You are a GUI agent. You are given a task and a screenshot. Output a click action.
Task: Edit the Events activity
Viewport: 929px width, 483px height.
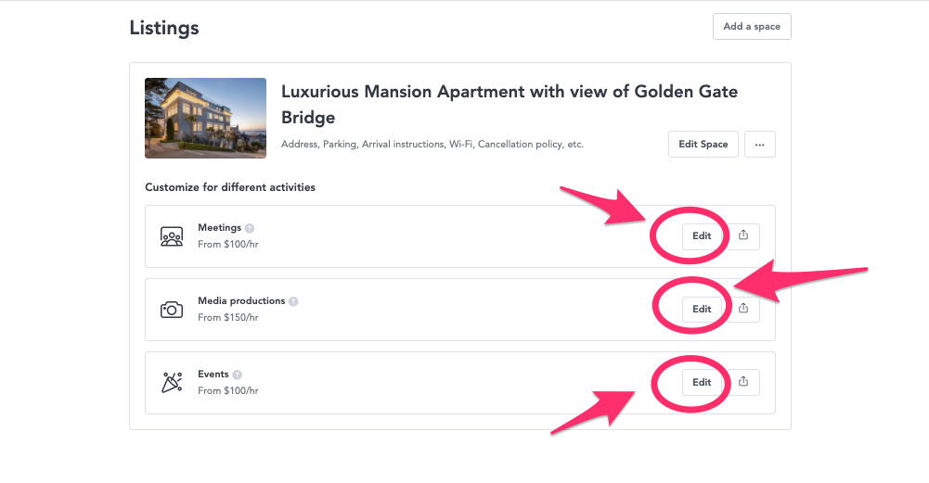click(702, 382)
